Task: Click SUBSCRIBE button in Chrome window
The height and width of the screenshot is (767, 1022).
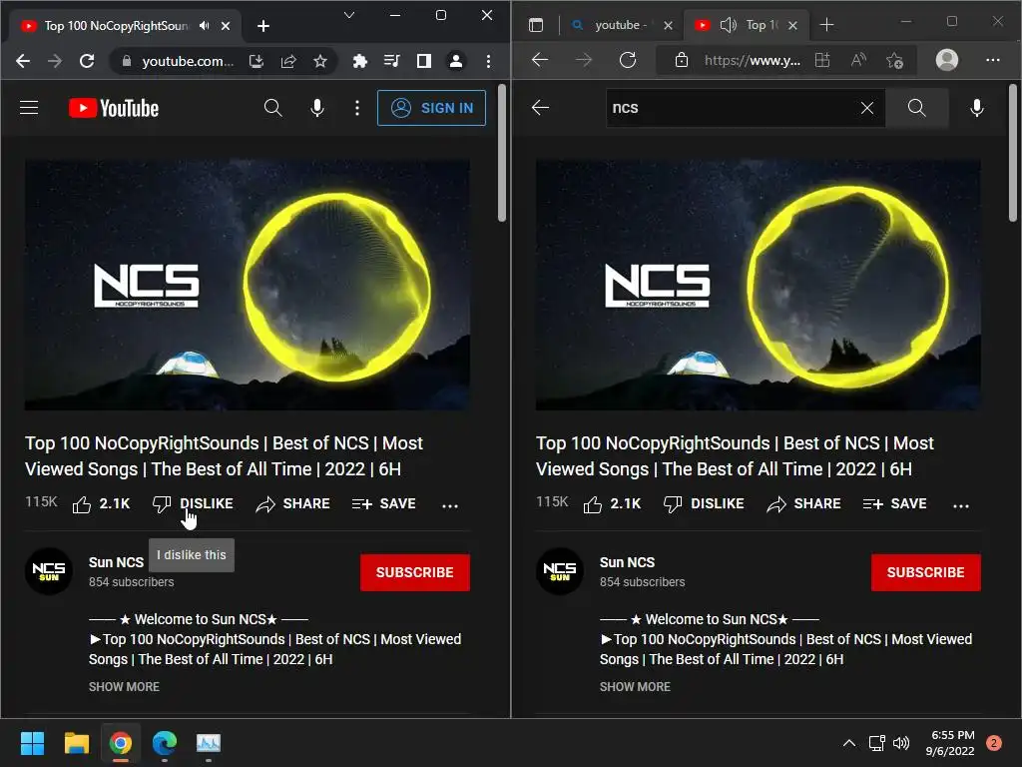Action: tap(414, 572)
